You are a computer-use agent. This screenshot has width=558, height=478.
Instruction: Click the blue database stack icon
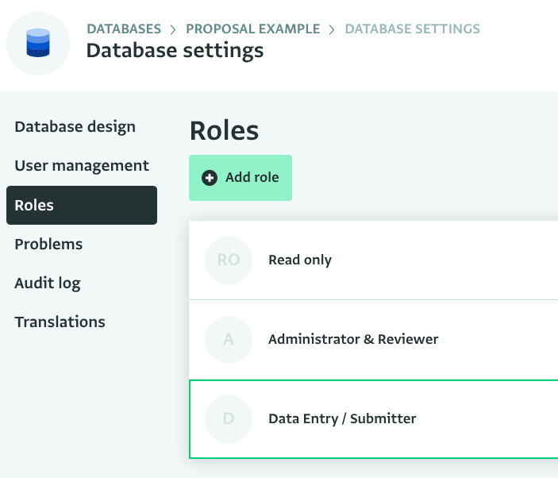[x=38, y=43]
